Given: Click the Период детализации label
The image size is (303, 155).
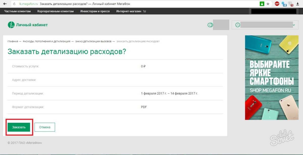Looking at the screenshot, I should click(x=28, y=94).
